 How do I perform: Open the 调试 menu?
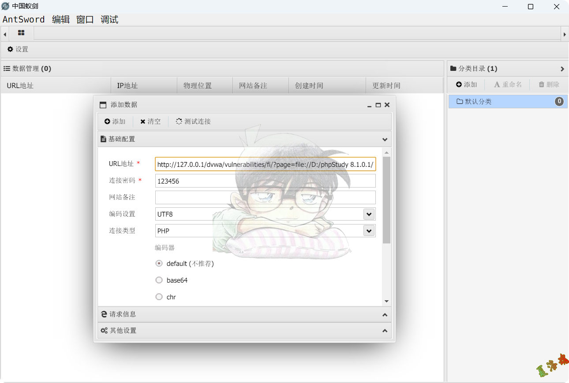[x=109, y=19]
